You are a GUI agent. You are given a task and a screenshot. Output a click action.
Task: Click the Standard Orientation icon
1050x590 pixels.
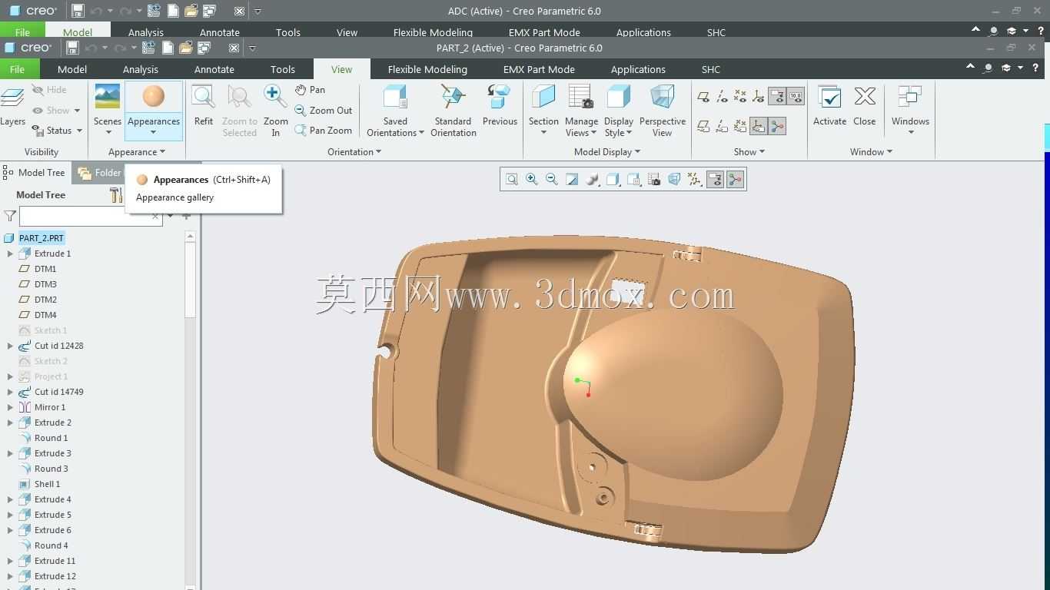click(x=453, y=97)
